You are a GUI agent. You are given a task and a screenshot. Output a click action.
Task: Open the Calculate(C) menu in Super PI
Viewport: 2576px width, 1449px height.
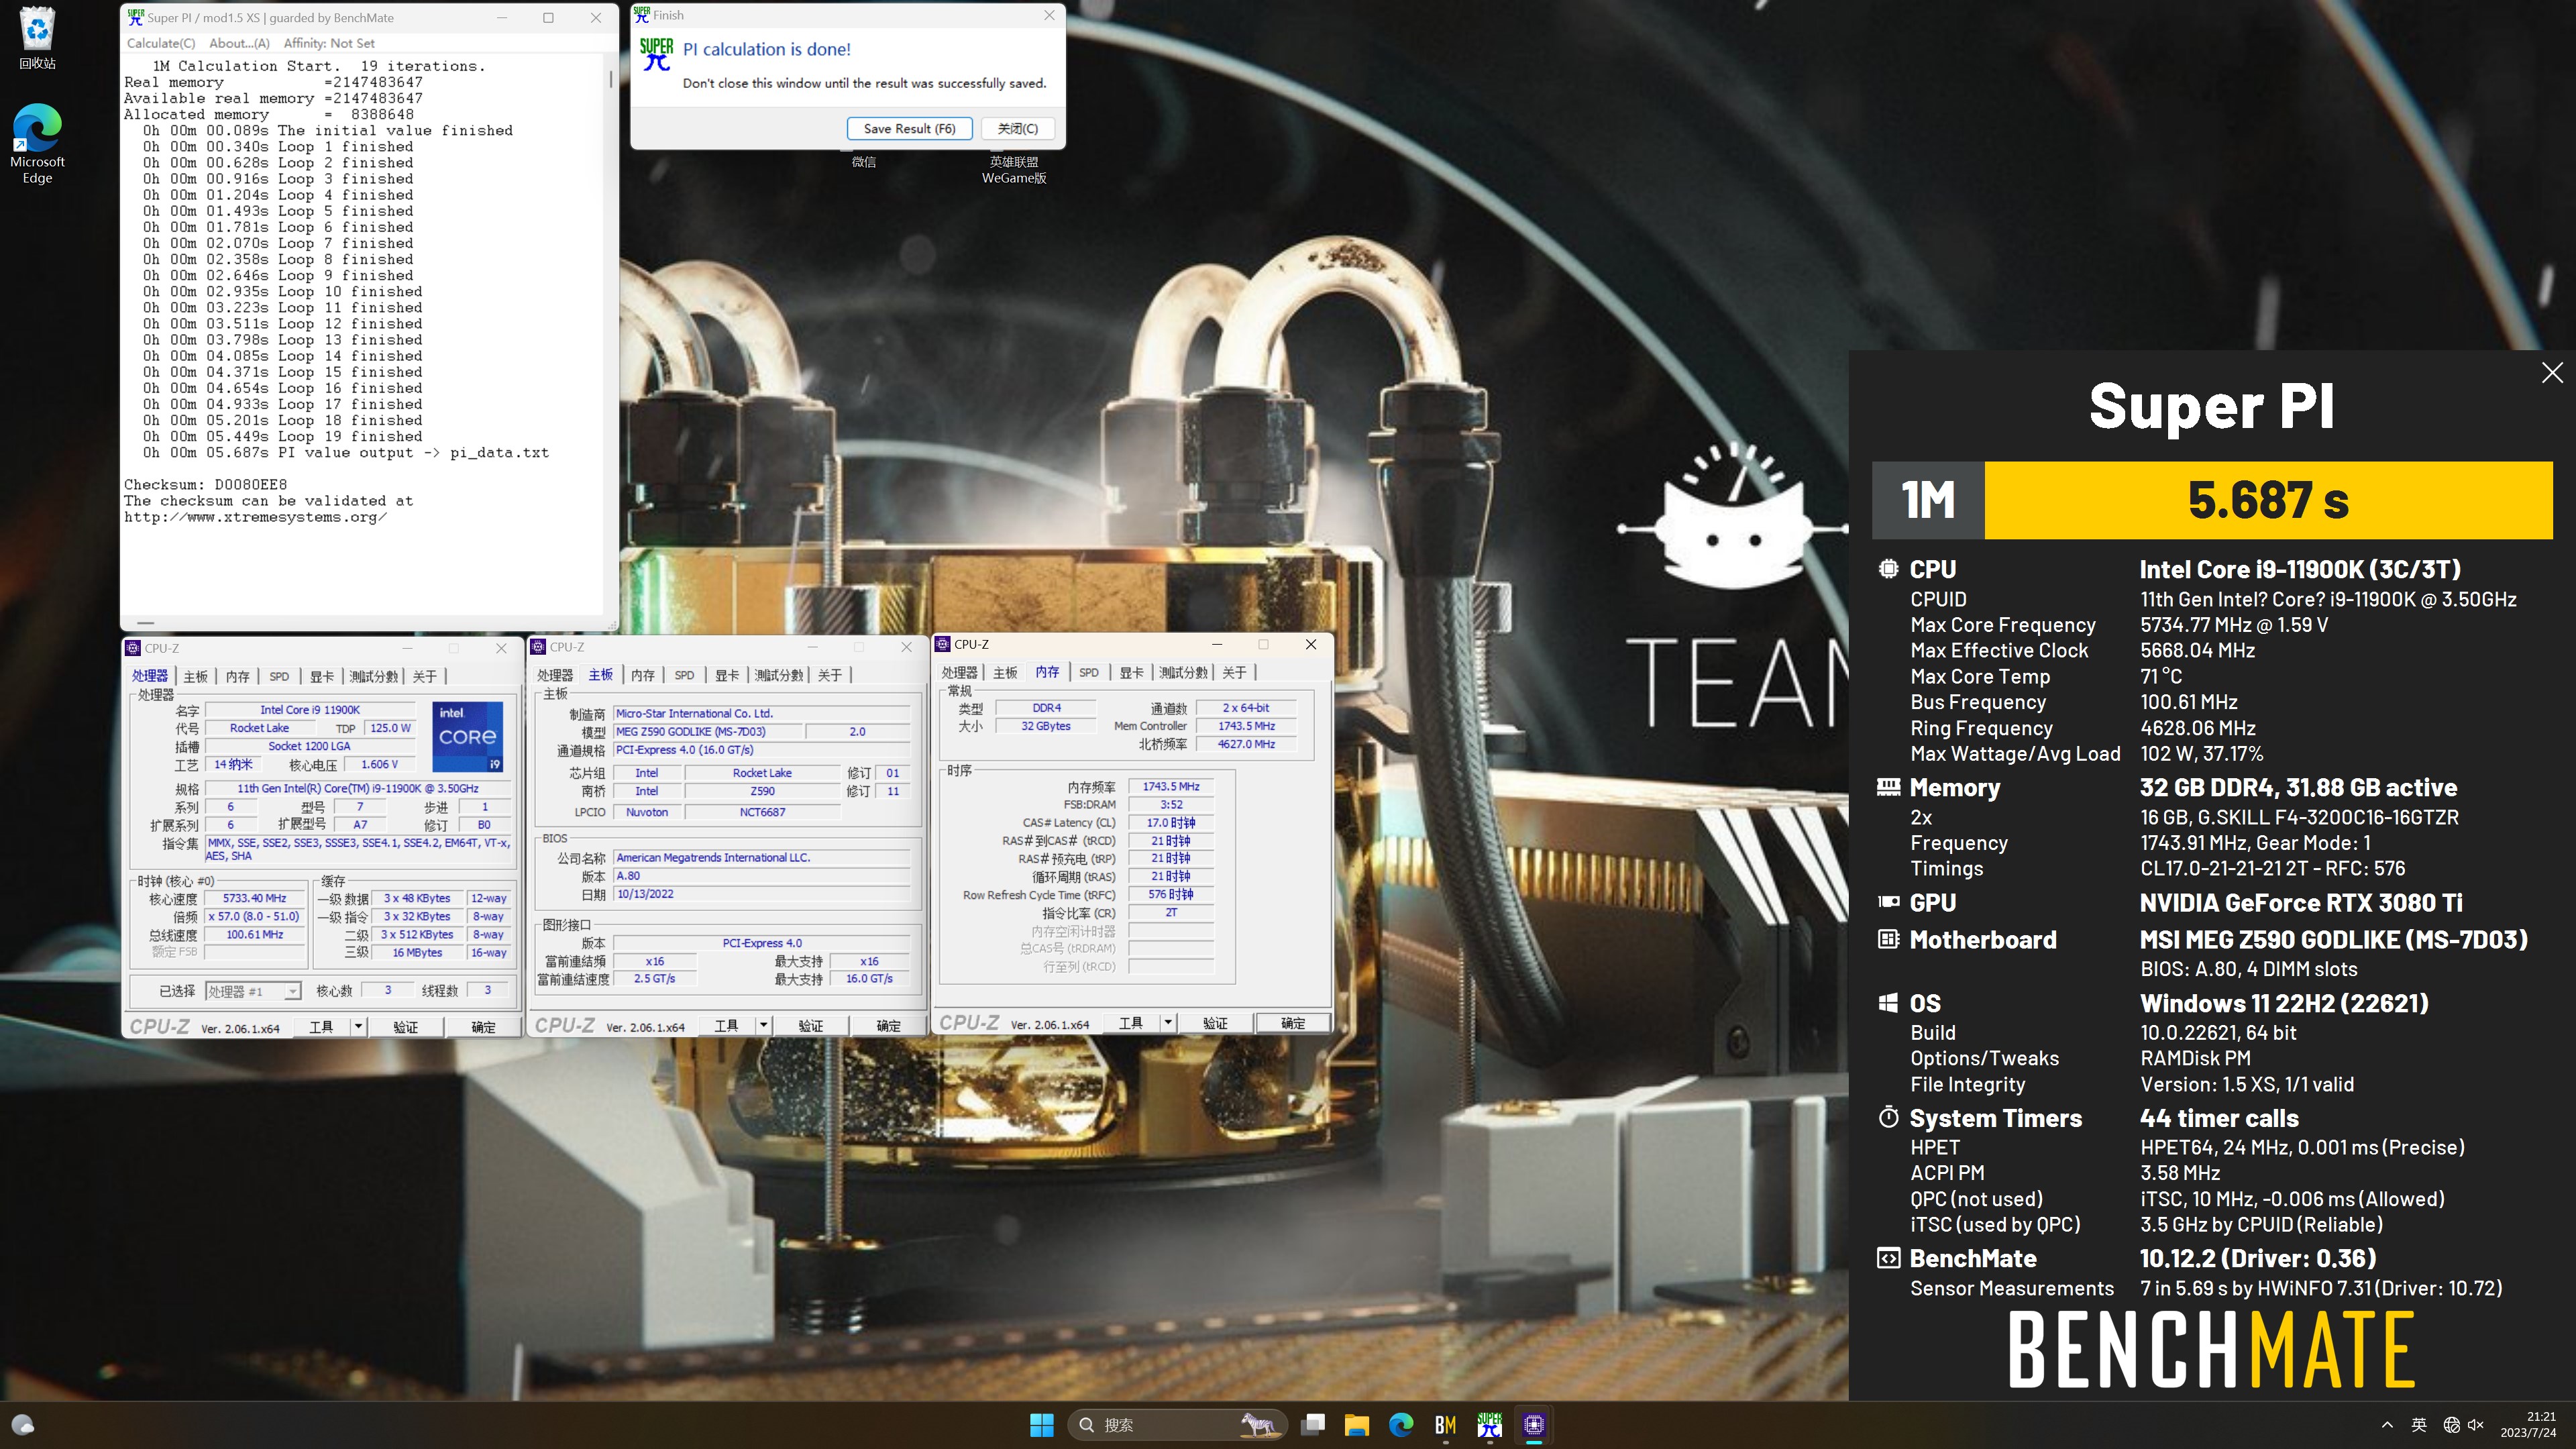click(161, 43)
